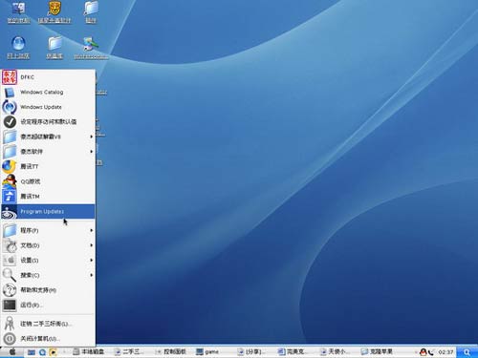This screenshot has height=358, width=478.
Task: Open 设定程序访问和默认值 checkmark entry
Action: pyautogui.click(x=48, y=122)
